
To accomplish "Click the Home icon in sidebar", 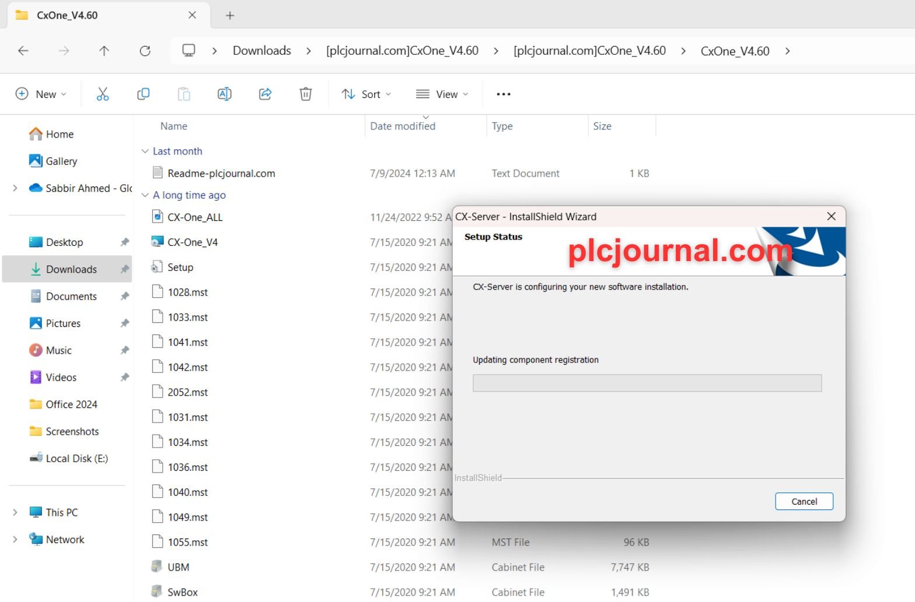I will [36, 134].
